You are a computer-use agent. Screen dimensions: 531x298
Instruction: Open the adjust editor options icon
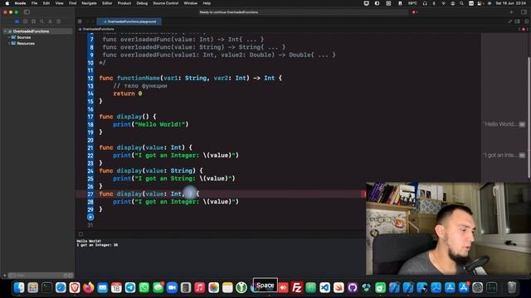click(x=518, y=22)
